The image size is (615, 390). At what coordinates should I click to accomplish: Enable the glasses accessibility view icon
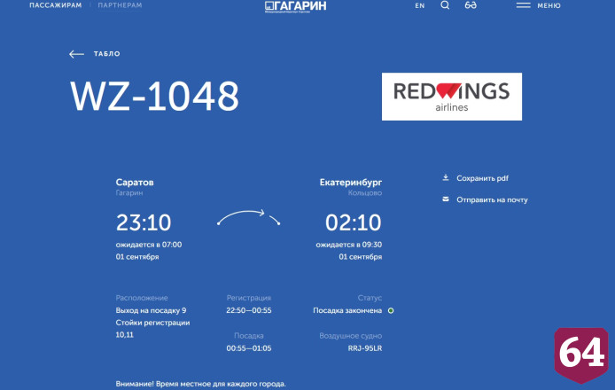point(471,5)
